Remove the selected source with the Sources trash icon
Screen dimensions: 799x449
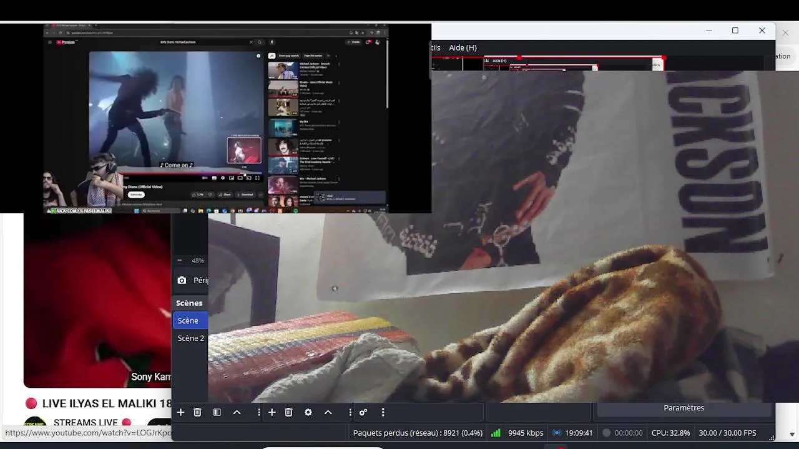coord(288,412)
